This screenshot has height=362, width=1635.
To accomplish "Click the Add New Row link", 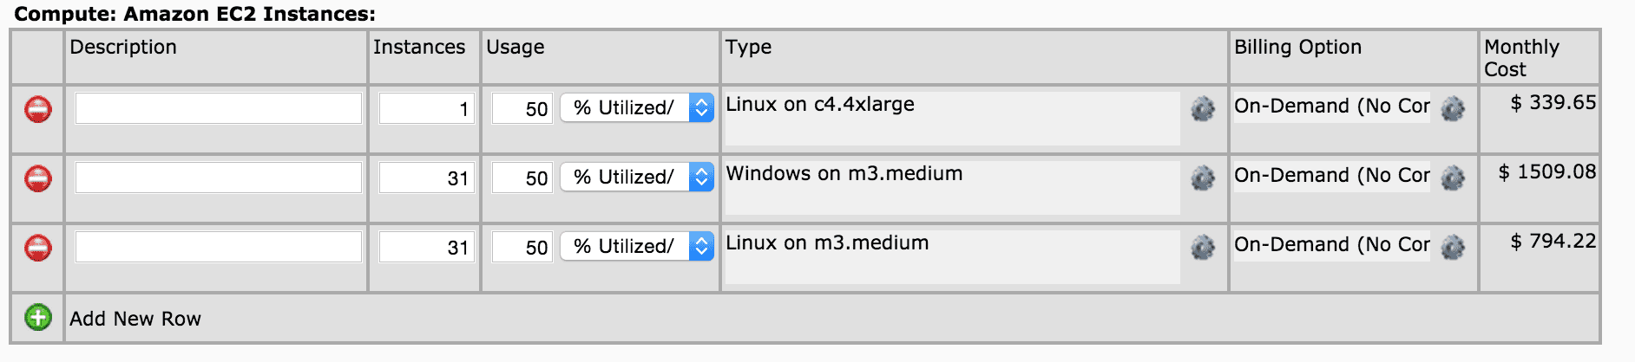I will tap(135, 319).
